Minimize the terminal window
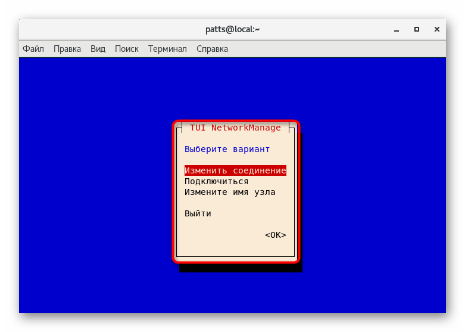Image resolution: width=465 pixels, height=332 pixels. click(397, 29)
